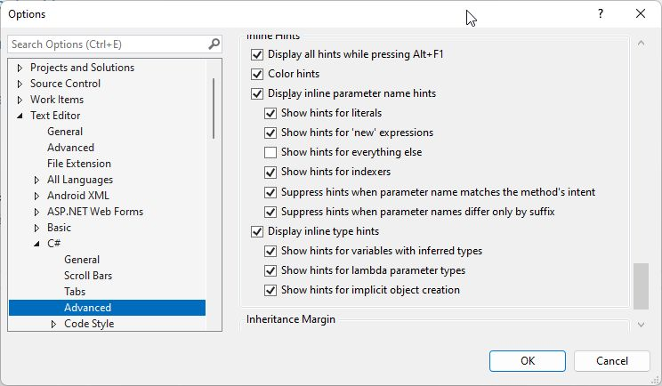Select Advanced under Text Editor
The height and width of the screenshot is (386, 662).
[x=70, y=148]
